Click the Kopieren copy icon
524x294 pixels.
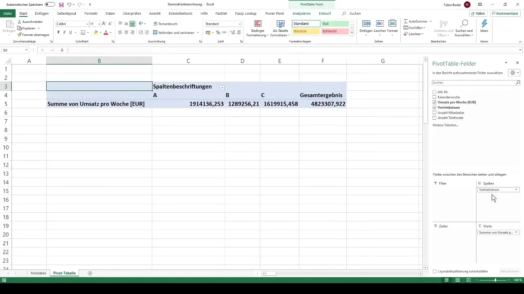(20, 28)
